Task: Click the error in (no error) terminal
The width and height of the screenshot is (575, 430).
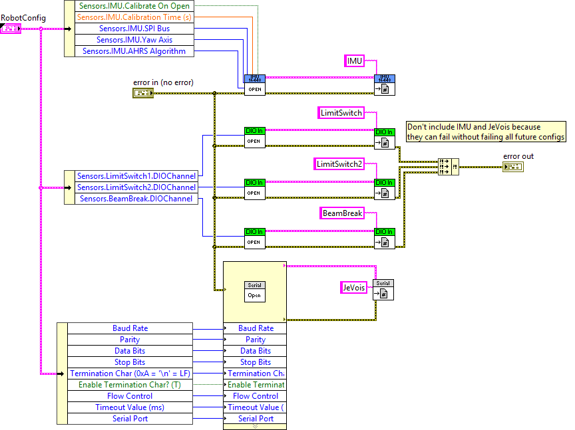Action: pyautogui.click(x=142, y=93)
